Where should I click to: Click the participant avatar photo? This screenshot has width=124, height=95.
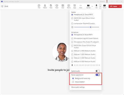(61, 52)
